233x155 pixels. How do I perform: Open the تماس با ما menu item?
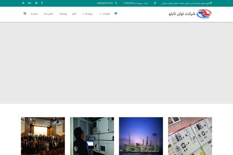[x=48, y=14]
